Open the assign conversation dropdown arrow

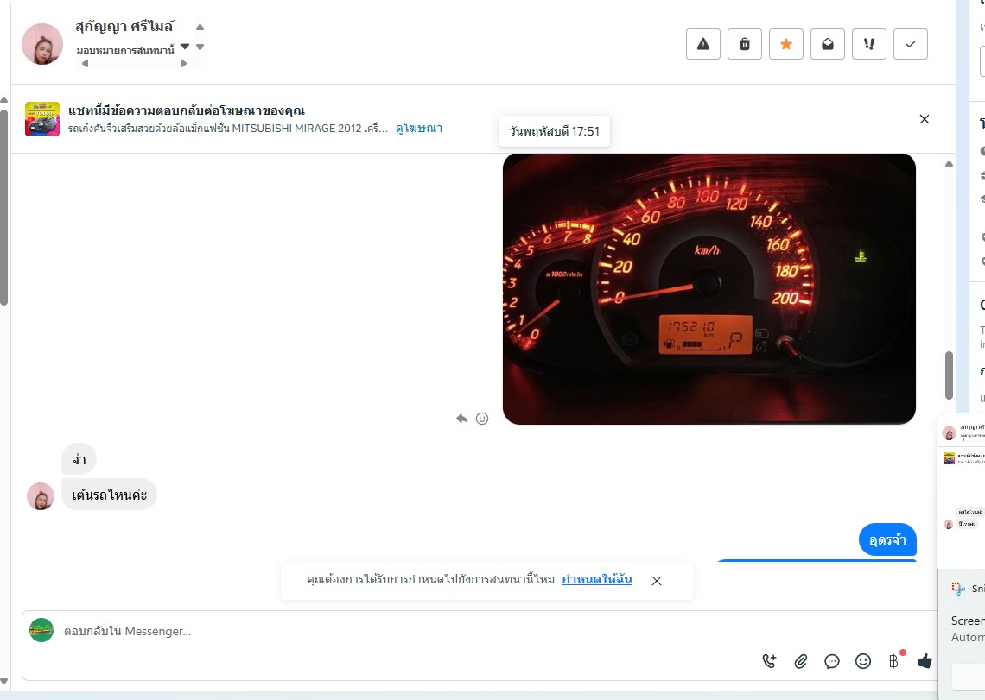click(x=185, y=47)
